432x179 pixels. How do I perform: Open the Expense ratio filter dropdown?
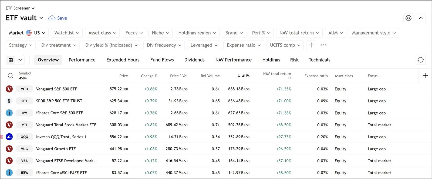[244, 45]
